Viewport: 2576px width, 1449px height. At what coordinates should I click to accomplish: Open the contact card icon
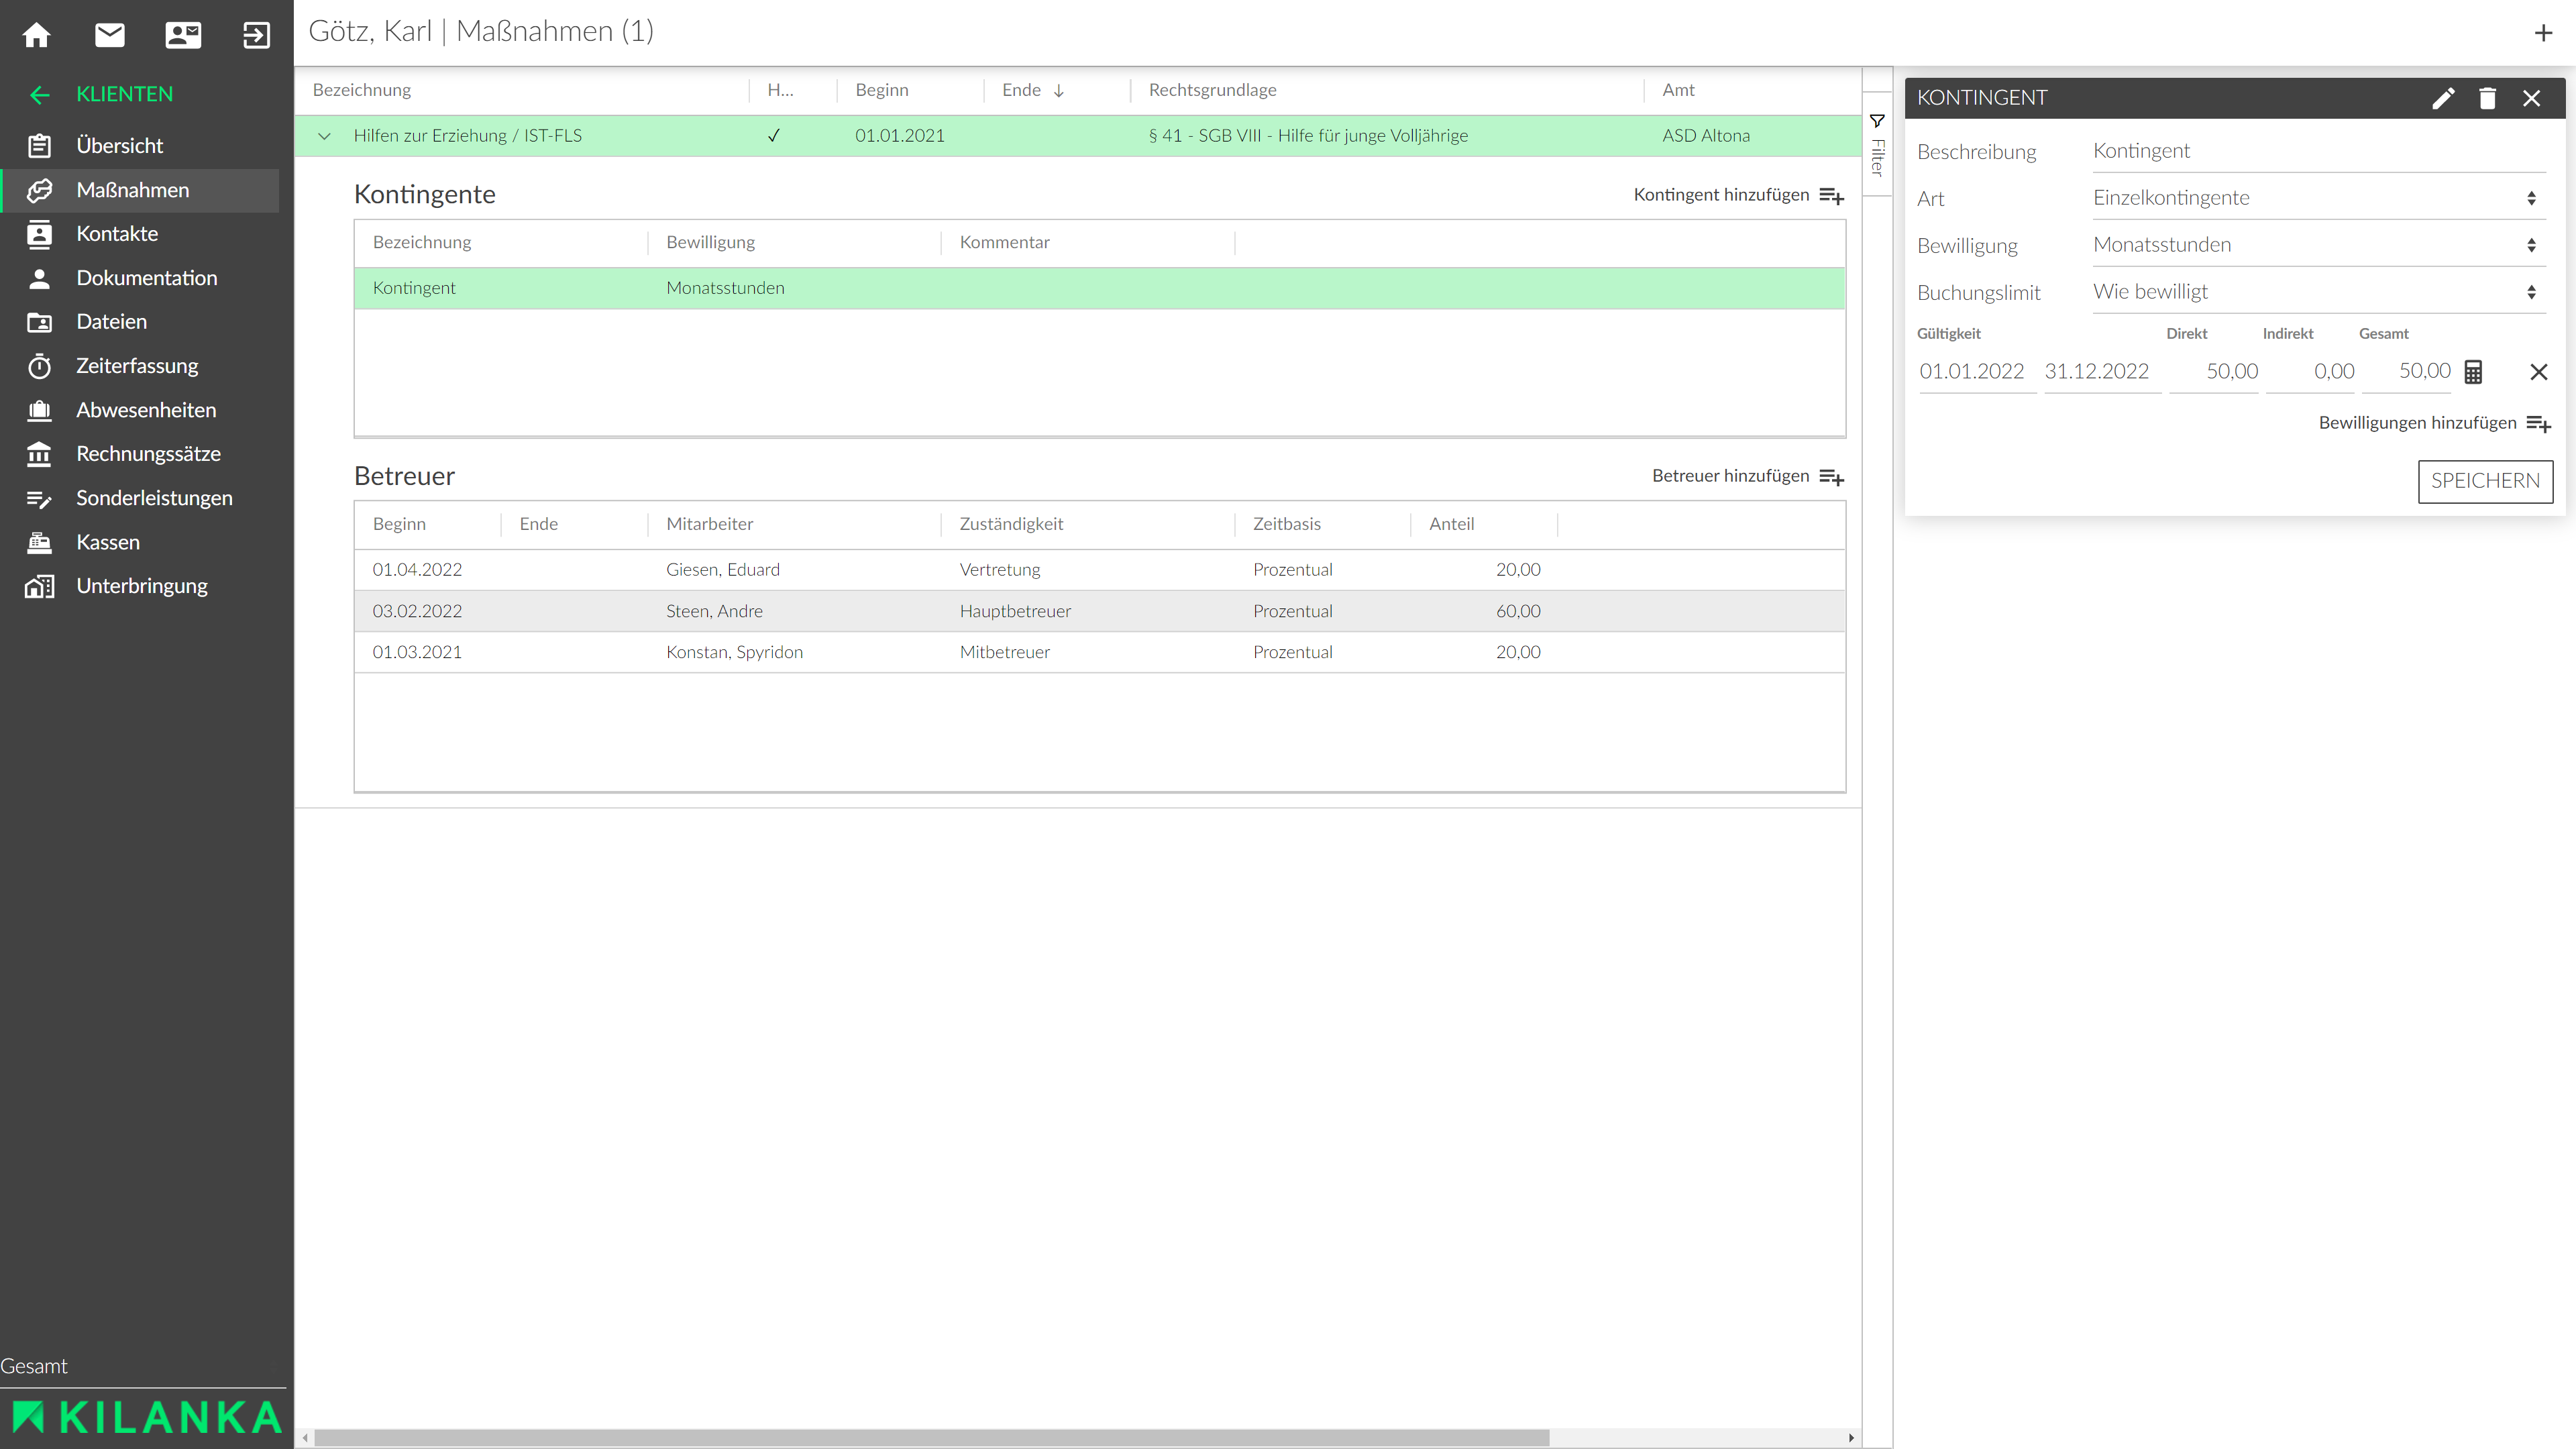[x=183, y=35]
